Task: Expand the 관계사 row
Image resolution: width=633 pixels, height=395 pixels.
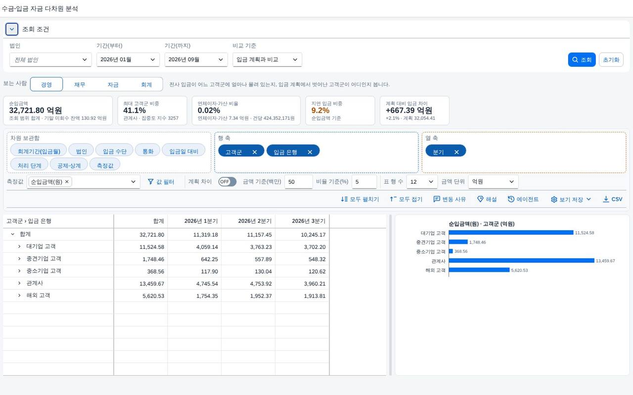Action: [x=19, y=283]
